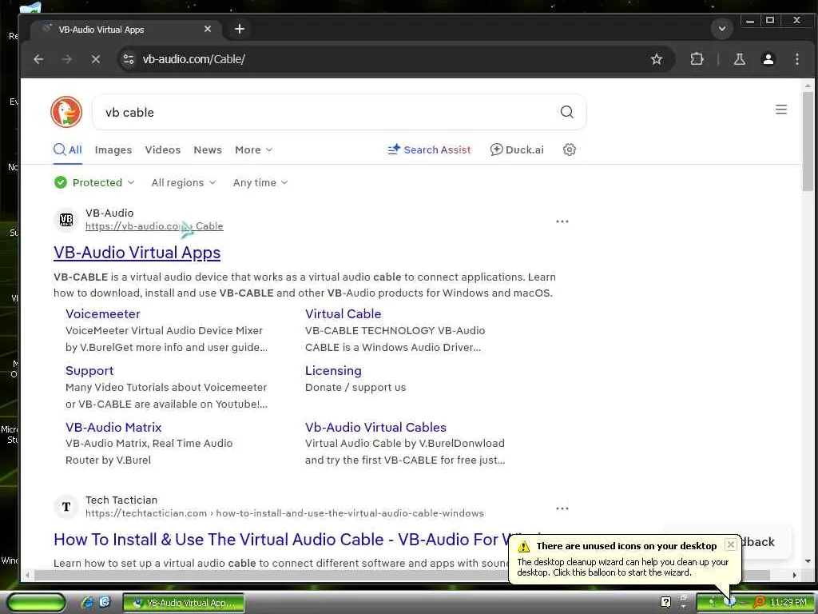Open the Extensions puzzle icon

tap(697, 59)
